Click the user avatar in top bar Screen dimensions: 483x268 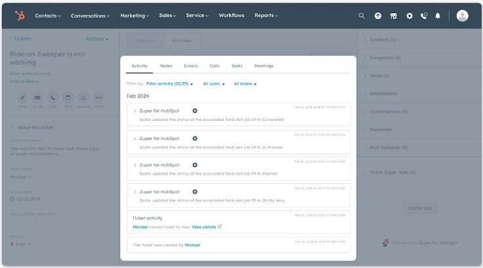tap(462, 16)
